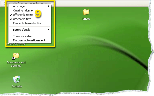The image size is (154, 96).
Task: Click the Affichage submenu arrow
Action: point(49,6)
